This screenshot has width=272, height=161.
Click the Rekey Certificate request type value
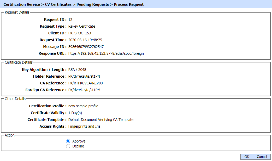pyautogui.click(x=82, y=26)
